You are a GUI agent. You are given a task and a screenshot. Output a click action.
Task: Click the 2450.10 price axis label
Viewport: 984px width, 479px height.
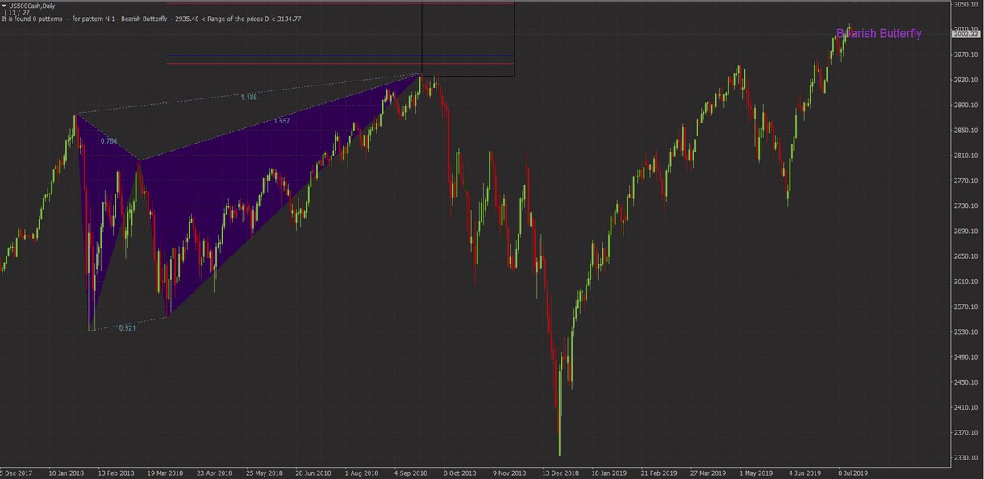click(x=965, y=383)
